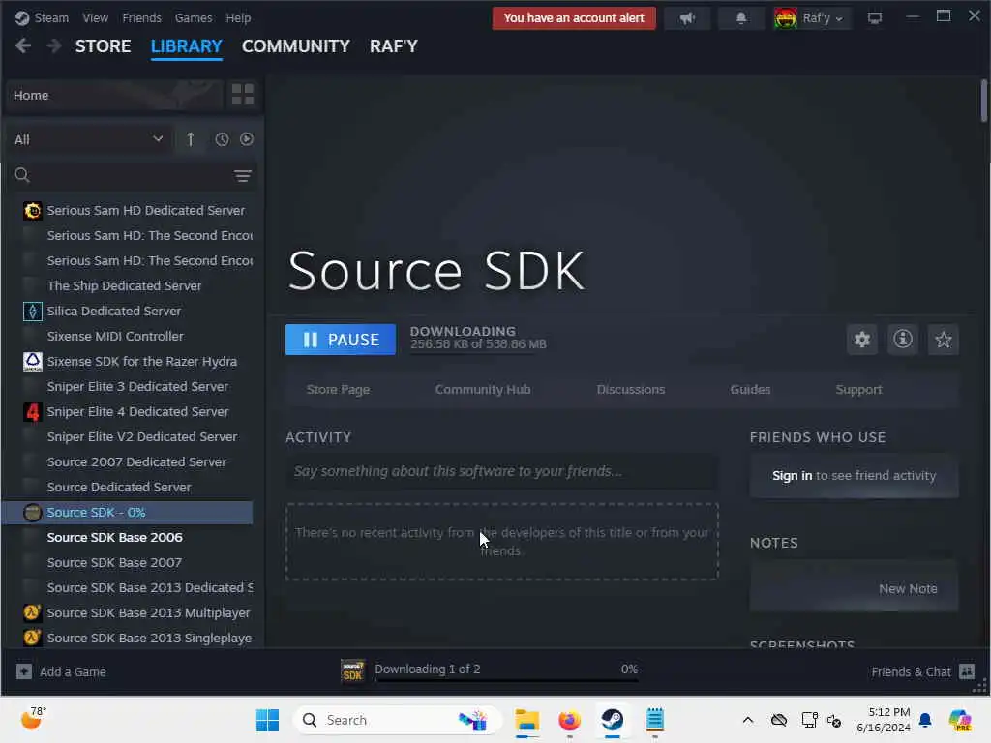Click the forward navigation arrow
Image resolution: width=991 pixels, height=743 pixels.
(x=54, y=46)
